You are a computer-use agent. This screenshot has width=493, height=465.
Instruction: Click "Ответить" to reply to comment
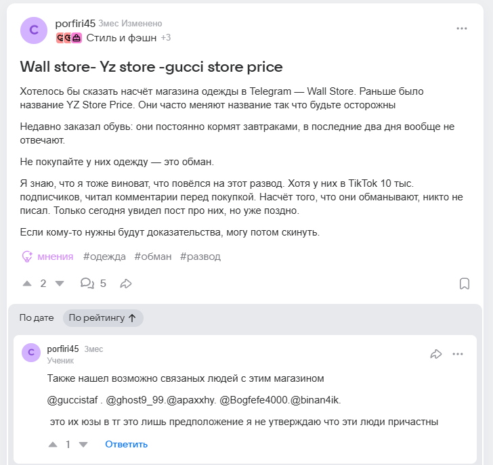[x=126, y=445]
